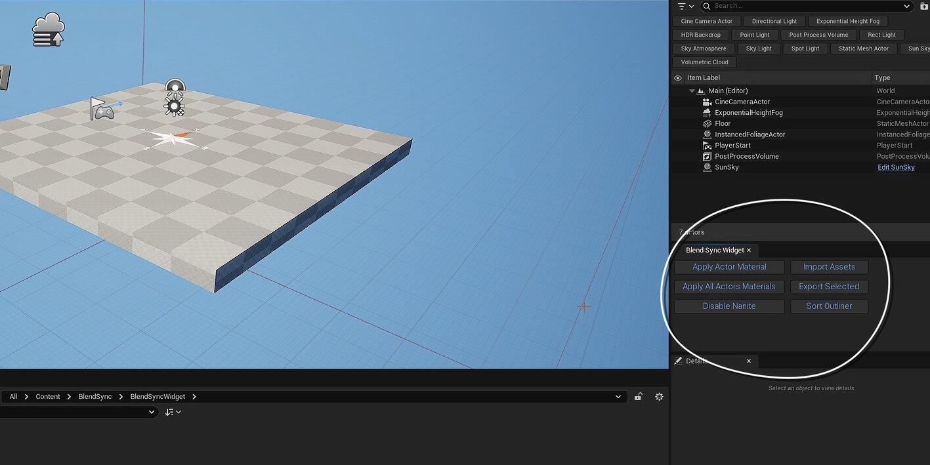This screenshot has width=930, height=465.
Task: Switch to the Blend Sync Widget tab
Action: pyautogui.click(x=715, y=250)
